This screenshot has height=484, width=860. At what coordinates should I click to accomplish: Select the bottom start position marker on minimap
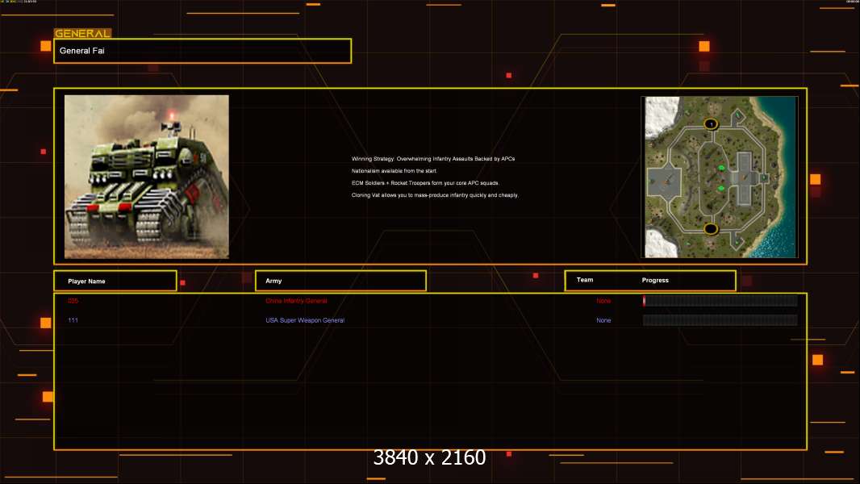711,228
